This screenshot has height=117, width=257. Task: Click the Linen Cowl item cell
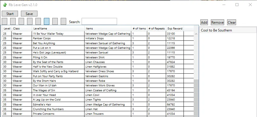(108, 95)
